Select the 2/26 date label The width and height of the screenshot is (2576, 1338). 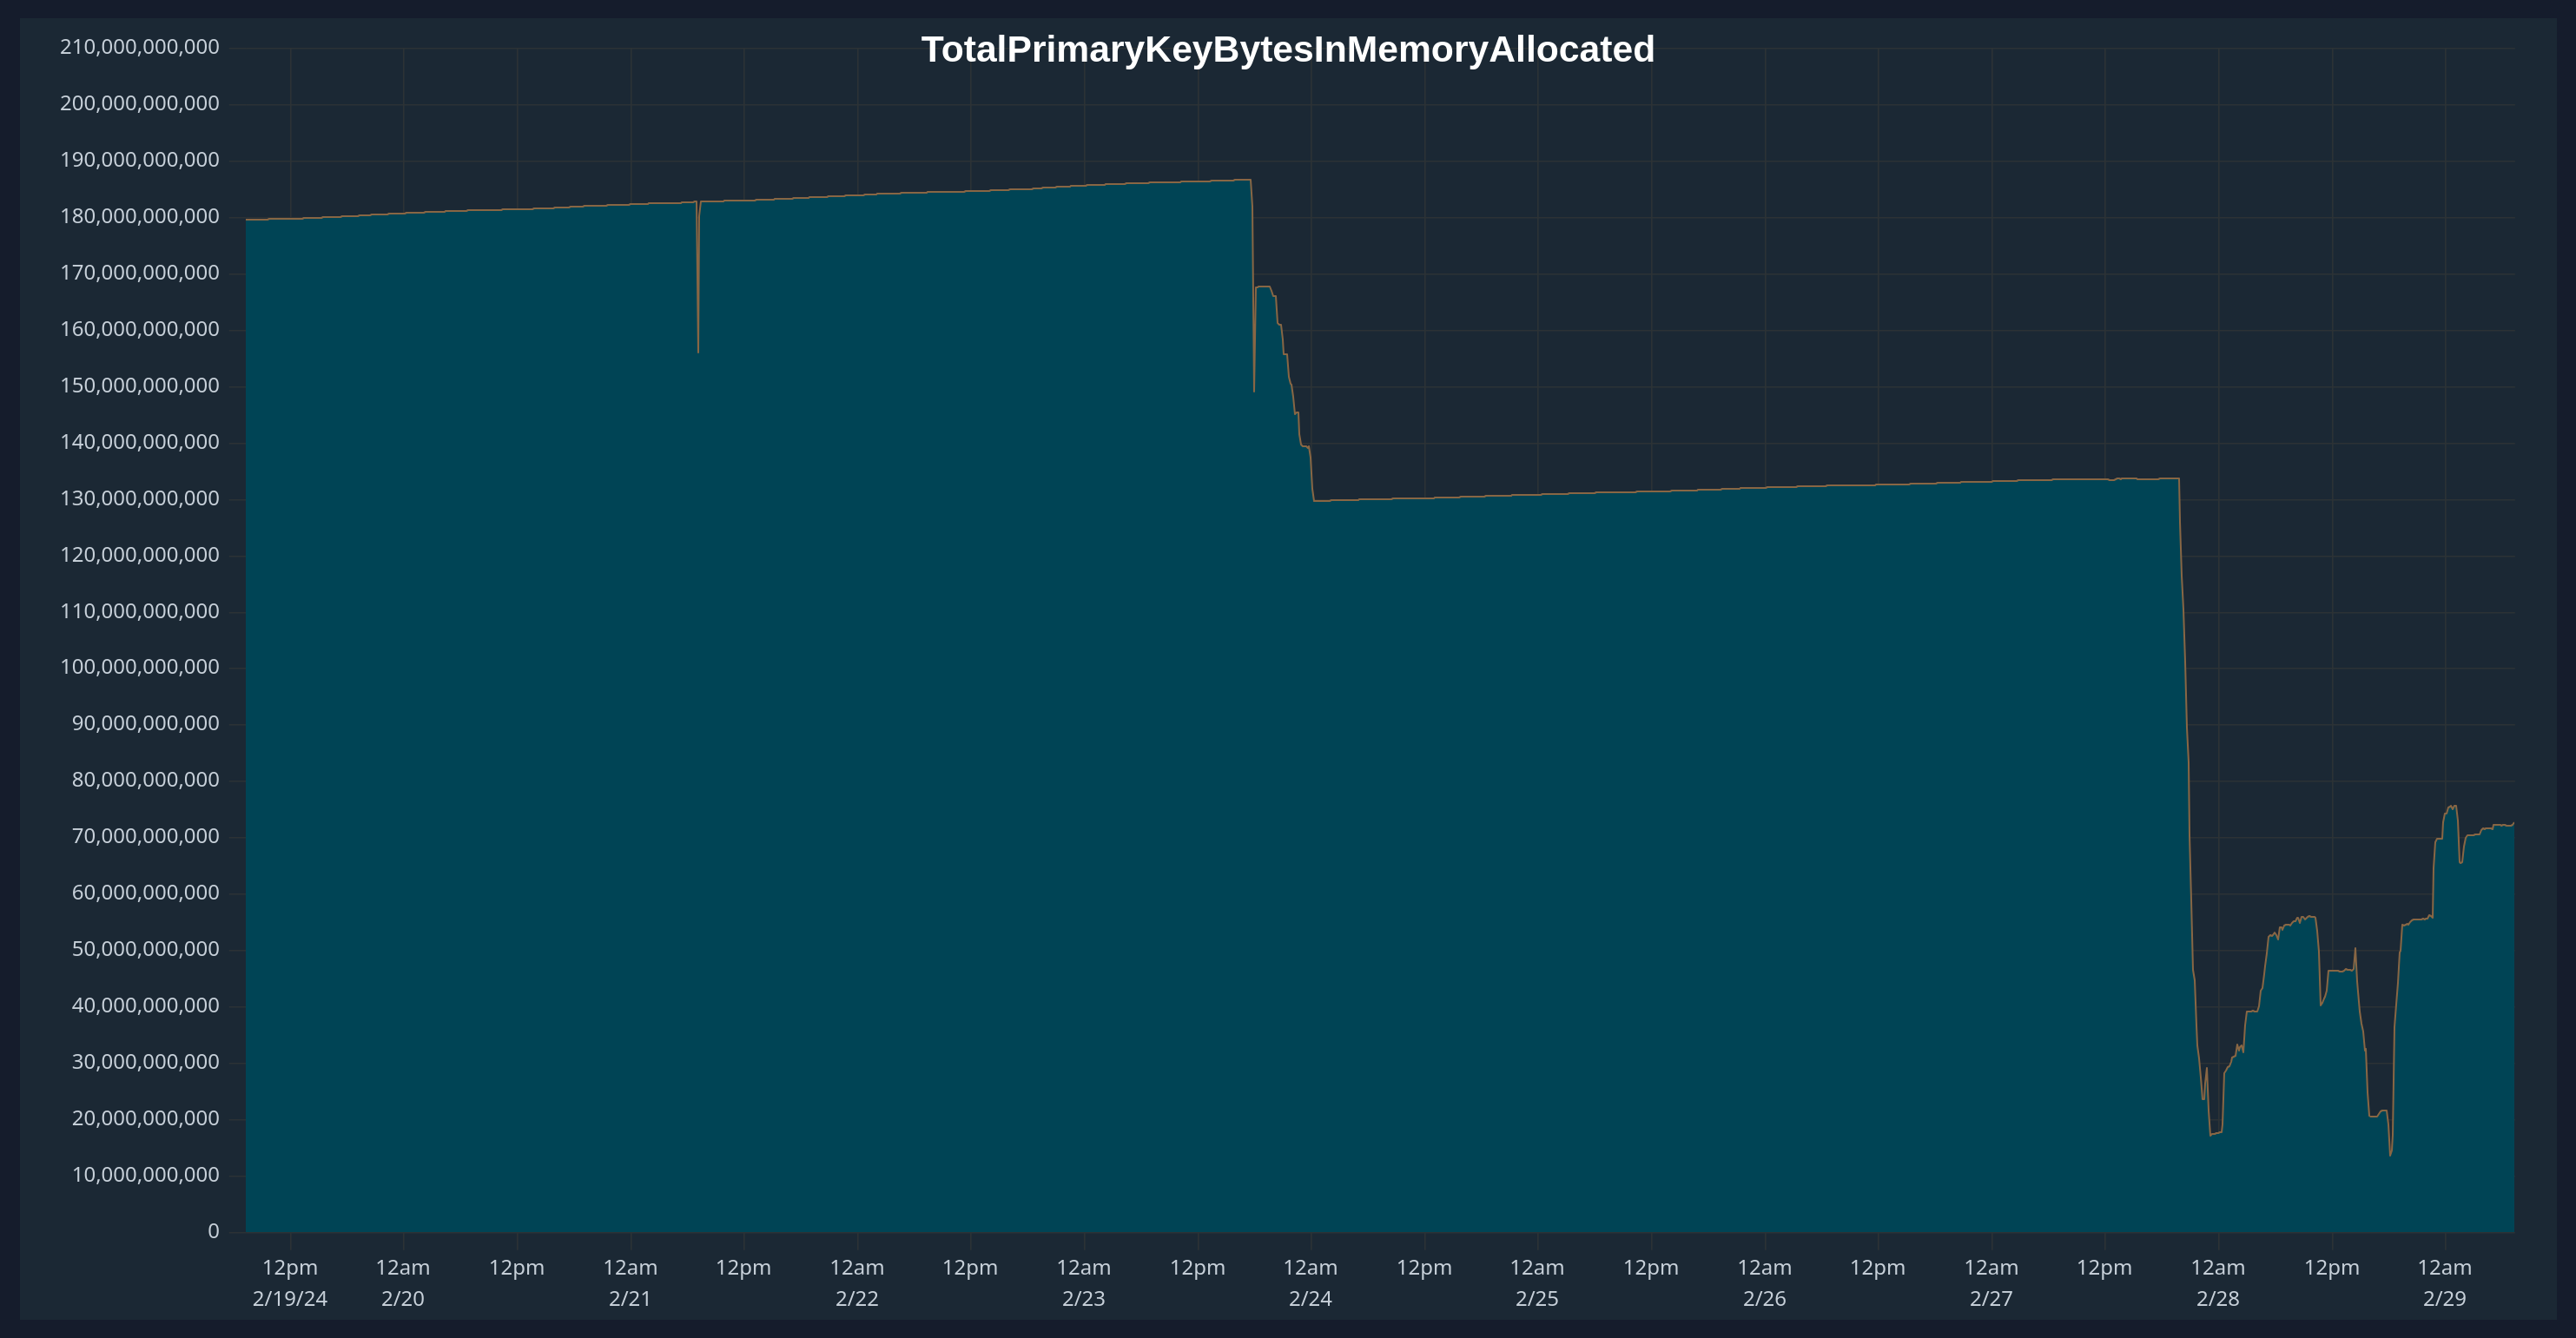coord(1764,1298)
